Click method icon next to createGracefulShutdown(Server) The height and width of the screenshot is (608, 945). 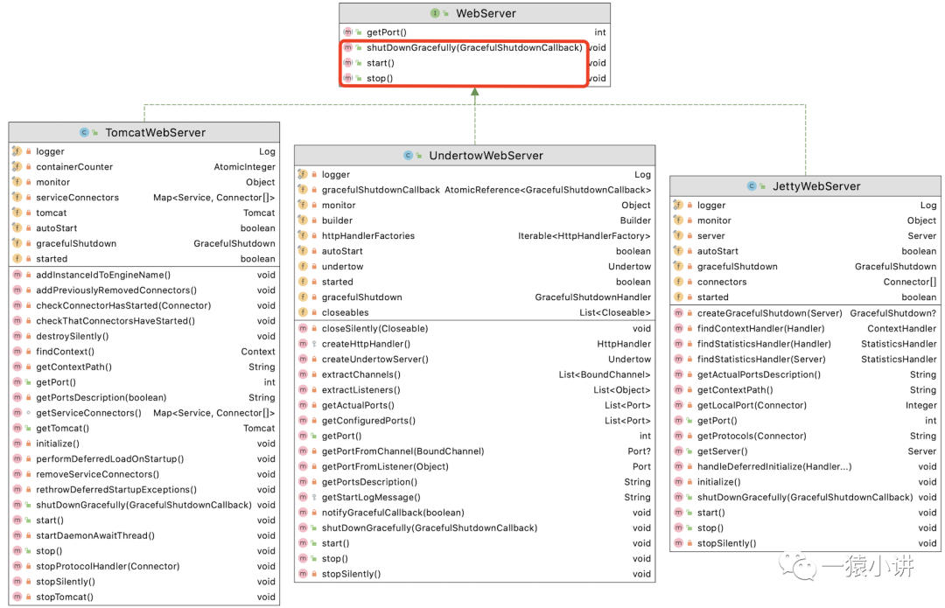pyautogui.click(x=679, y=313)
